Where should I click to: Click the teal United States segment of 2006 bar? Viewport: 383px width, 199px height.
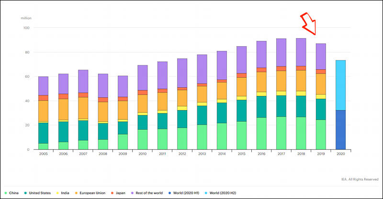(x=63, y=132)
